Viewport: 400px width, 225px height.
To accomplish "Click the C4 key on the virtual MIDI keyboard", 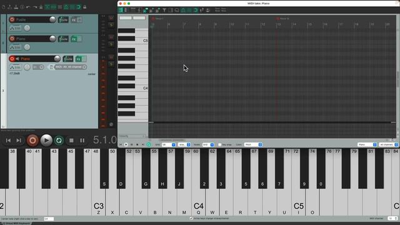I will 199,202.
